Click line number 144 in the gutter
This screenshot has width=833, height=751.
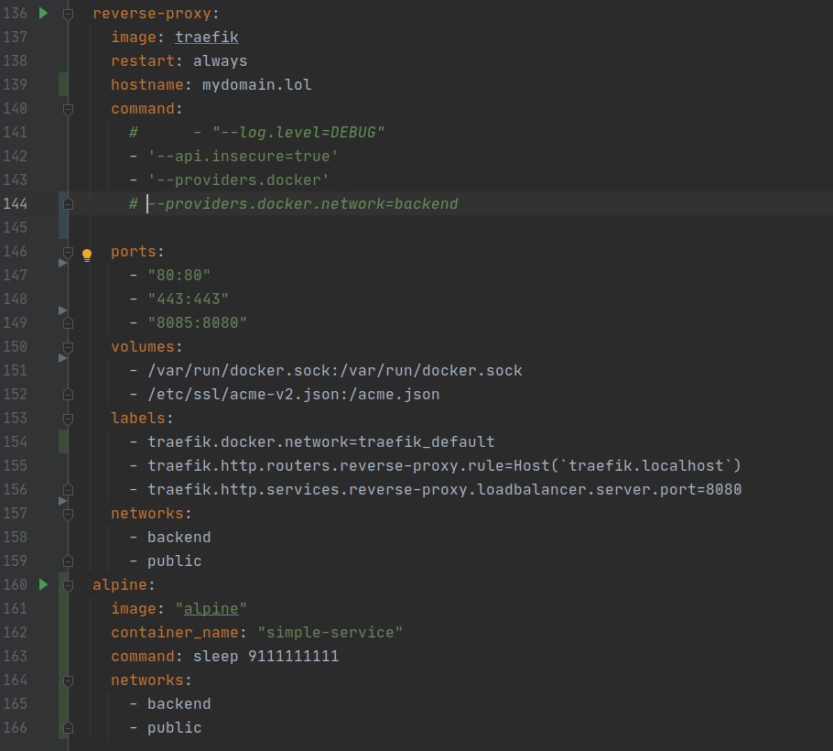point(15,203)
